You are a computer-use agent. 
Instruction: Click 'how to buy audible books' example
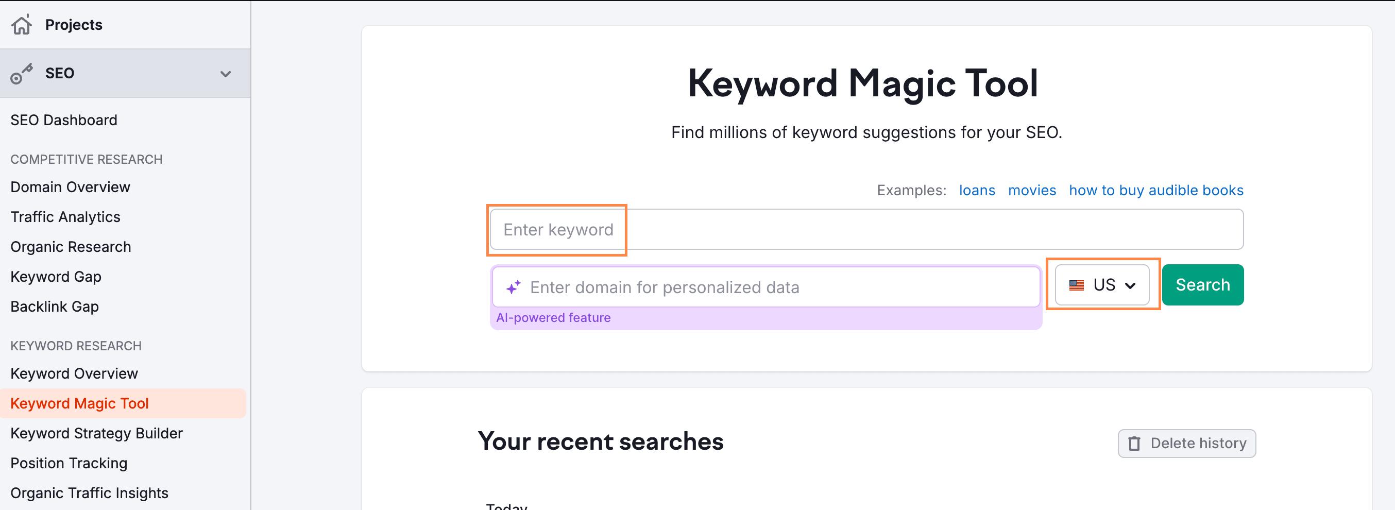point(1156,191)
